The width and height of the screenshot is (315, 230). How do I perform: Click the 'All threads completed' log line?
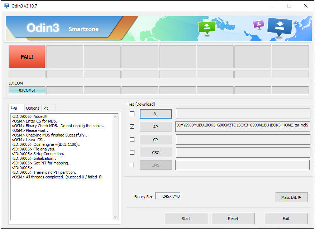57,177
